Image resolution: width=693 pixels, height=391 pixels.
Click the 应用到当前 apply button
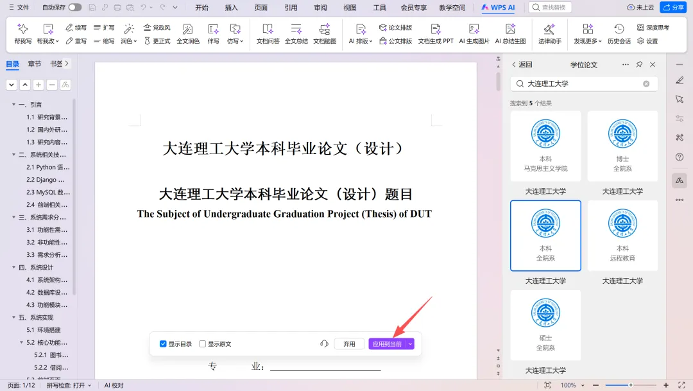tap(387, 343)
